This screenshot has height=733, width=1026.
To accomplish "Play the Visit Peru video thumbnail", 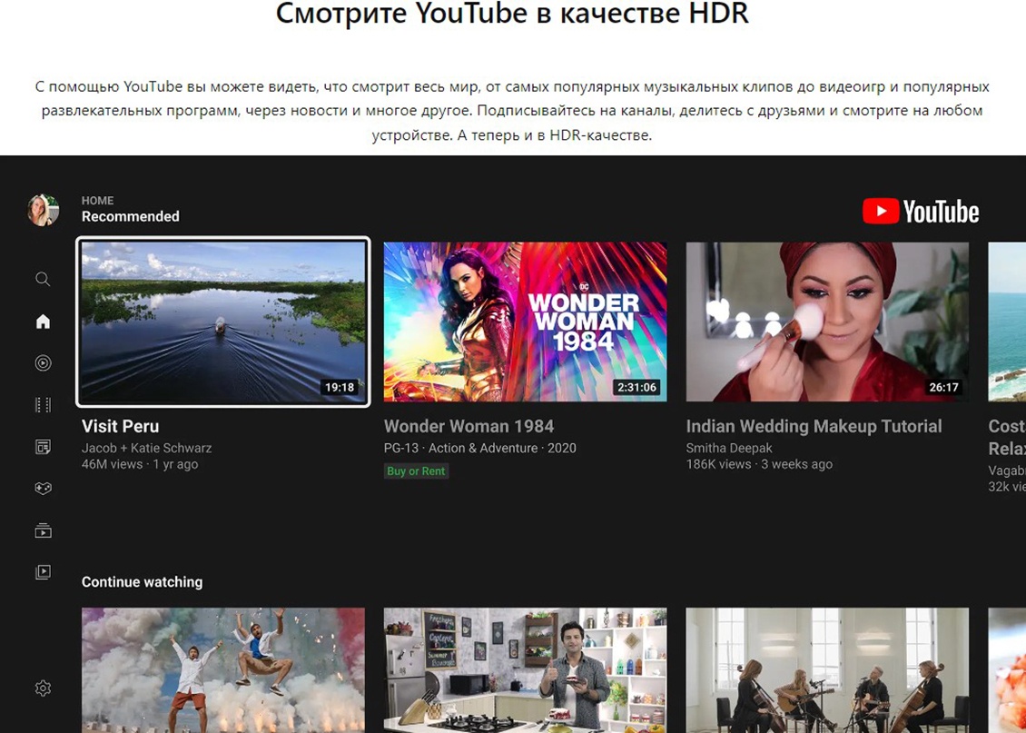I will (223, 322).
